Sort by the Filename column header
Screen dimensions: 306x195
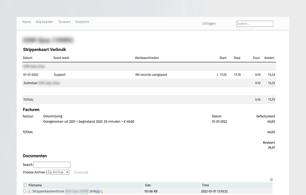35,185
